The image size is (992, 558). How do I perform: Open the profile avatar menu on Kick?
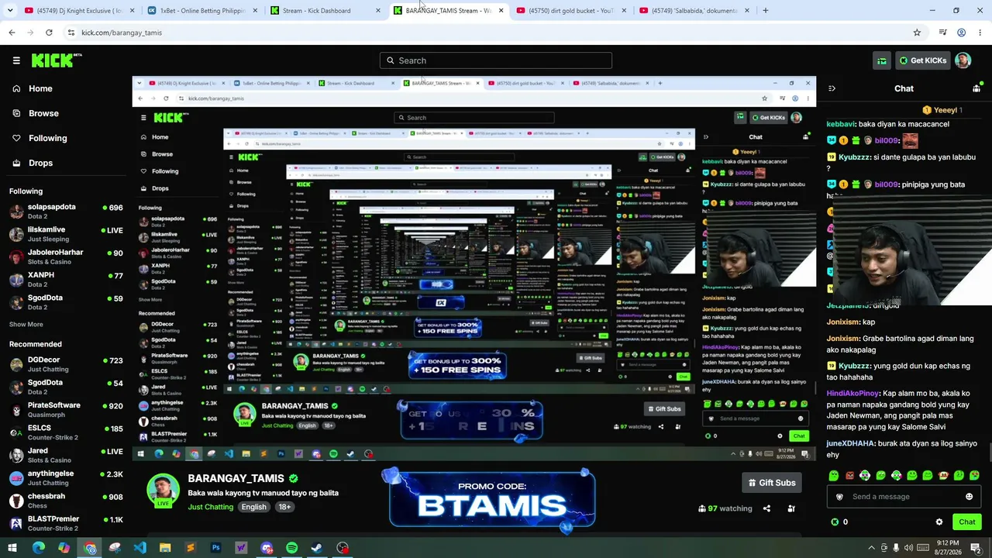(x=963, y=60)
